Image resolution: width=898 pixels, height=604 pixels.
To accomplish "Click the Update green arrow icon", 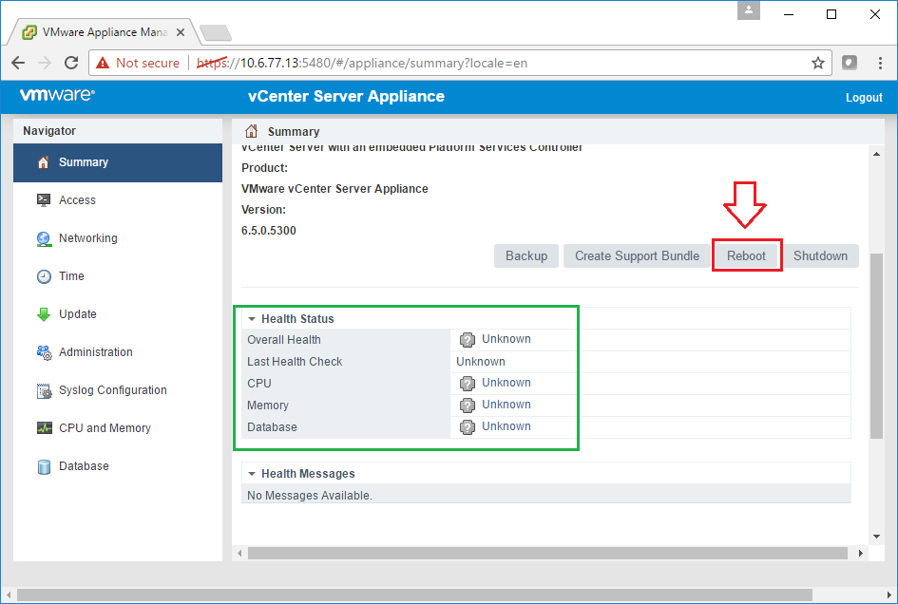I will point(44,314).
